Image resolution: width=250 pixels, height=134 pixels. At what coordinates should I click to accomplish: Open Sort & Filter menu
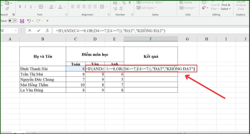215,7
